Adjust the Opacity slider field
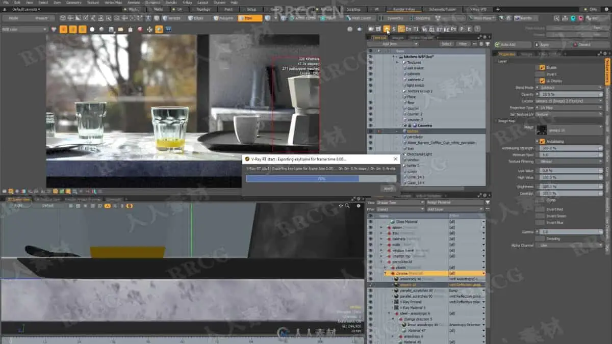612x344 pixels. (x=569, y=94)
